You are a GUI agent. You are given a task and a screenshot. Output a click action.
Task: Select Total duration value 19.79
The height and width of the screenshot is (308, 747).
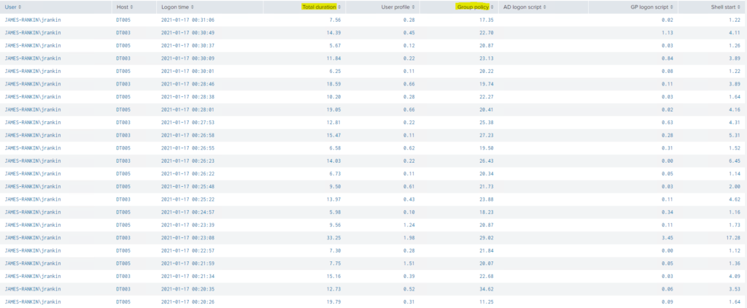click(x=333, y=301)
